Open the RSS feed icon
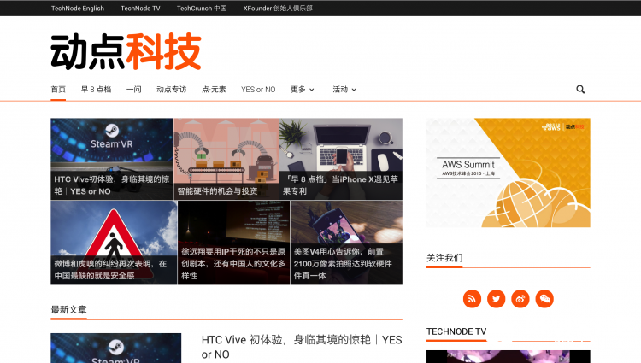This screenshot has height=363, width=641. coord(472,299)
